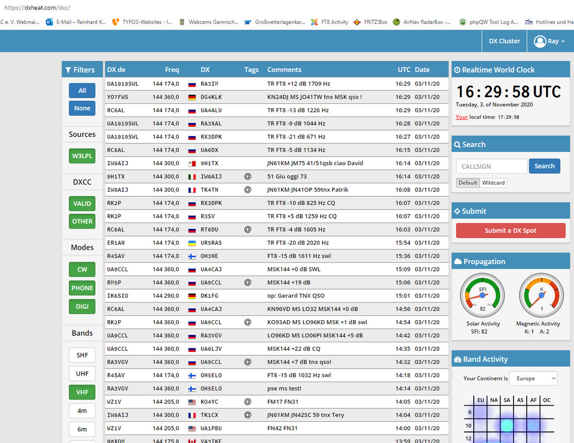Click the Solar Activity SFI gauge
The image size is (574, 443).
(482, 295)
